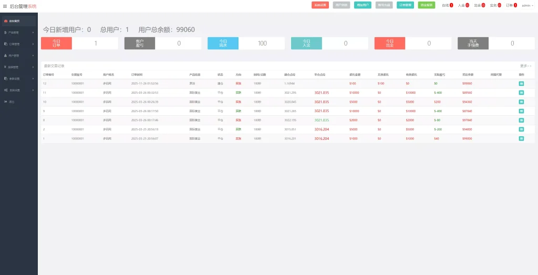Expand the 报表管理 submenu arrow
The image size is (538, 275).
(33, 67)
